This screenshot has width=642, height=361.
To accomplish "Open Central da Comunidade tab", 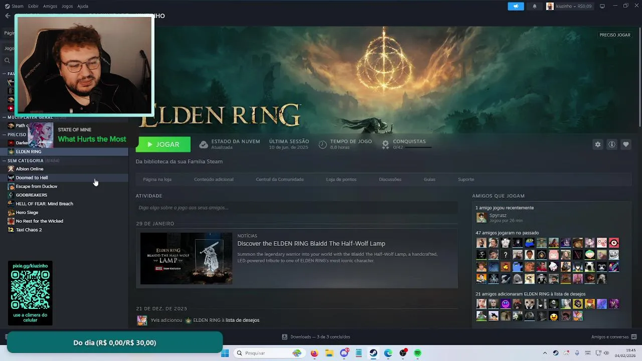I will pyautogui.click(x=280, y=179).
